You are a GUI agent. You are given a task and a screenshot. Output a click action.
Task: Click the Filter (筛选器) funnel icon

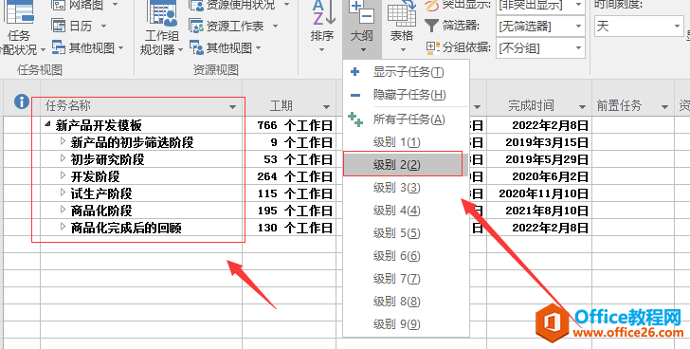(x=431, y=26)
